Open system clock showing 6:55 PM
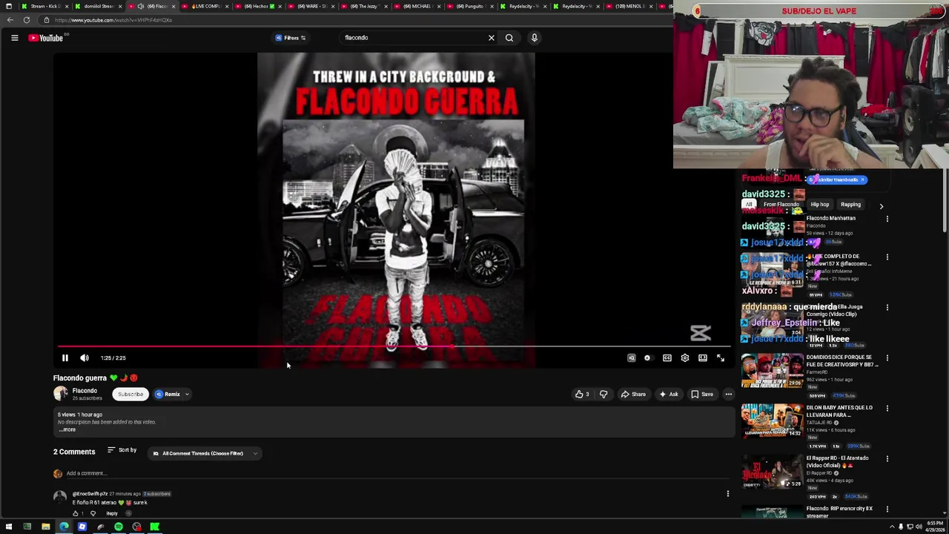 [933, 527]
